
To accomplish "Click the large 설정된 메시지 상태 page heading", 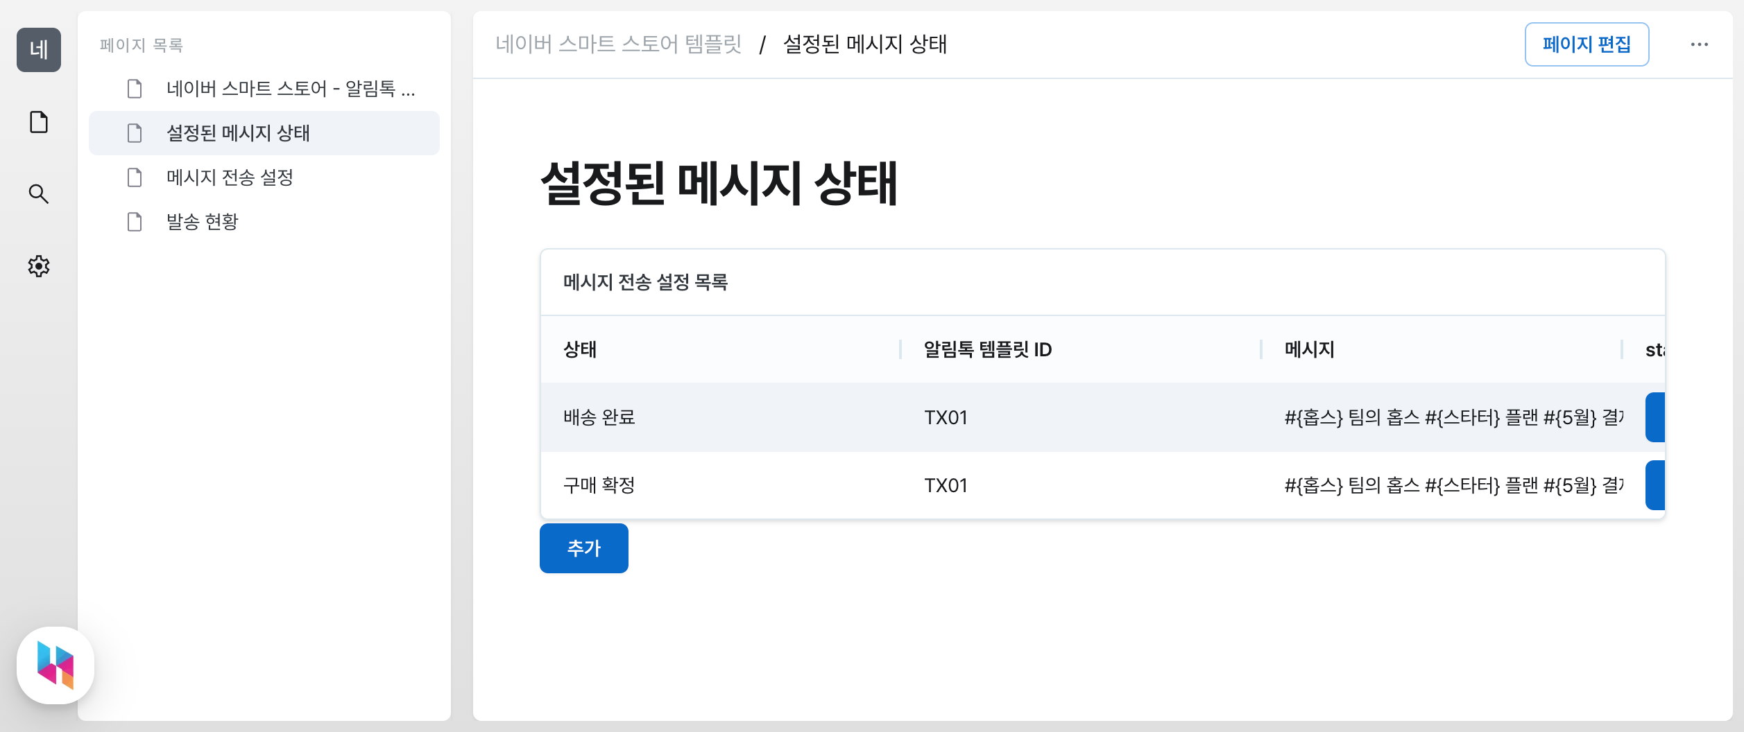I will (x=719, y=183).
